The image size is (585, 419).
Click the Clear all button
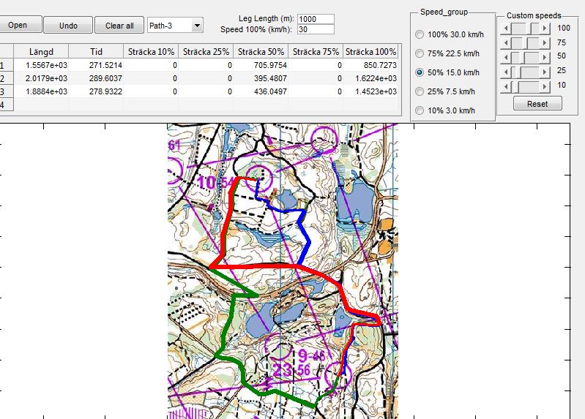pos(119,26)
